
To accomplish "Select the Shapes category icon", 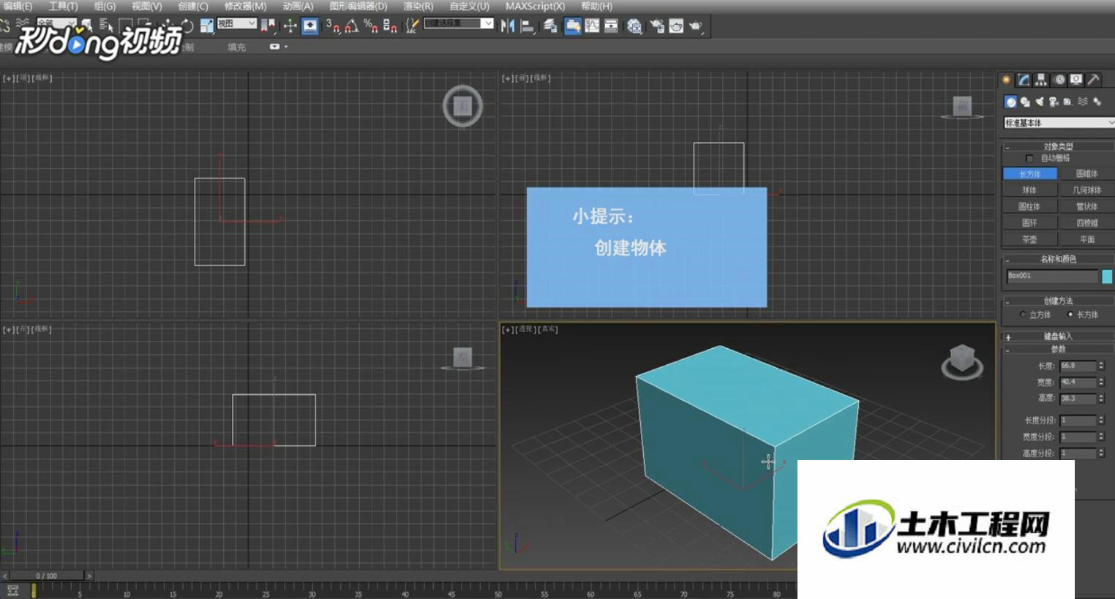I will pyautogui.click(x=1026, y=102).
